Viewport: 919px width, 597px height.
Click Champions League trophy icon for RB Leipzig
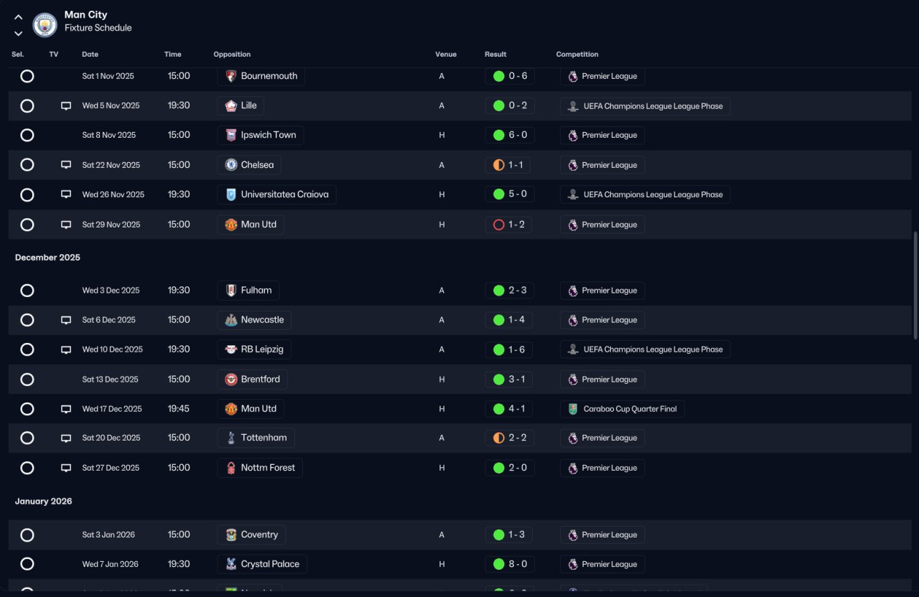click(572, 349)
